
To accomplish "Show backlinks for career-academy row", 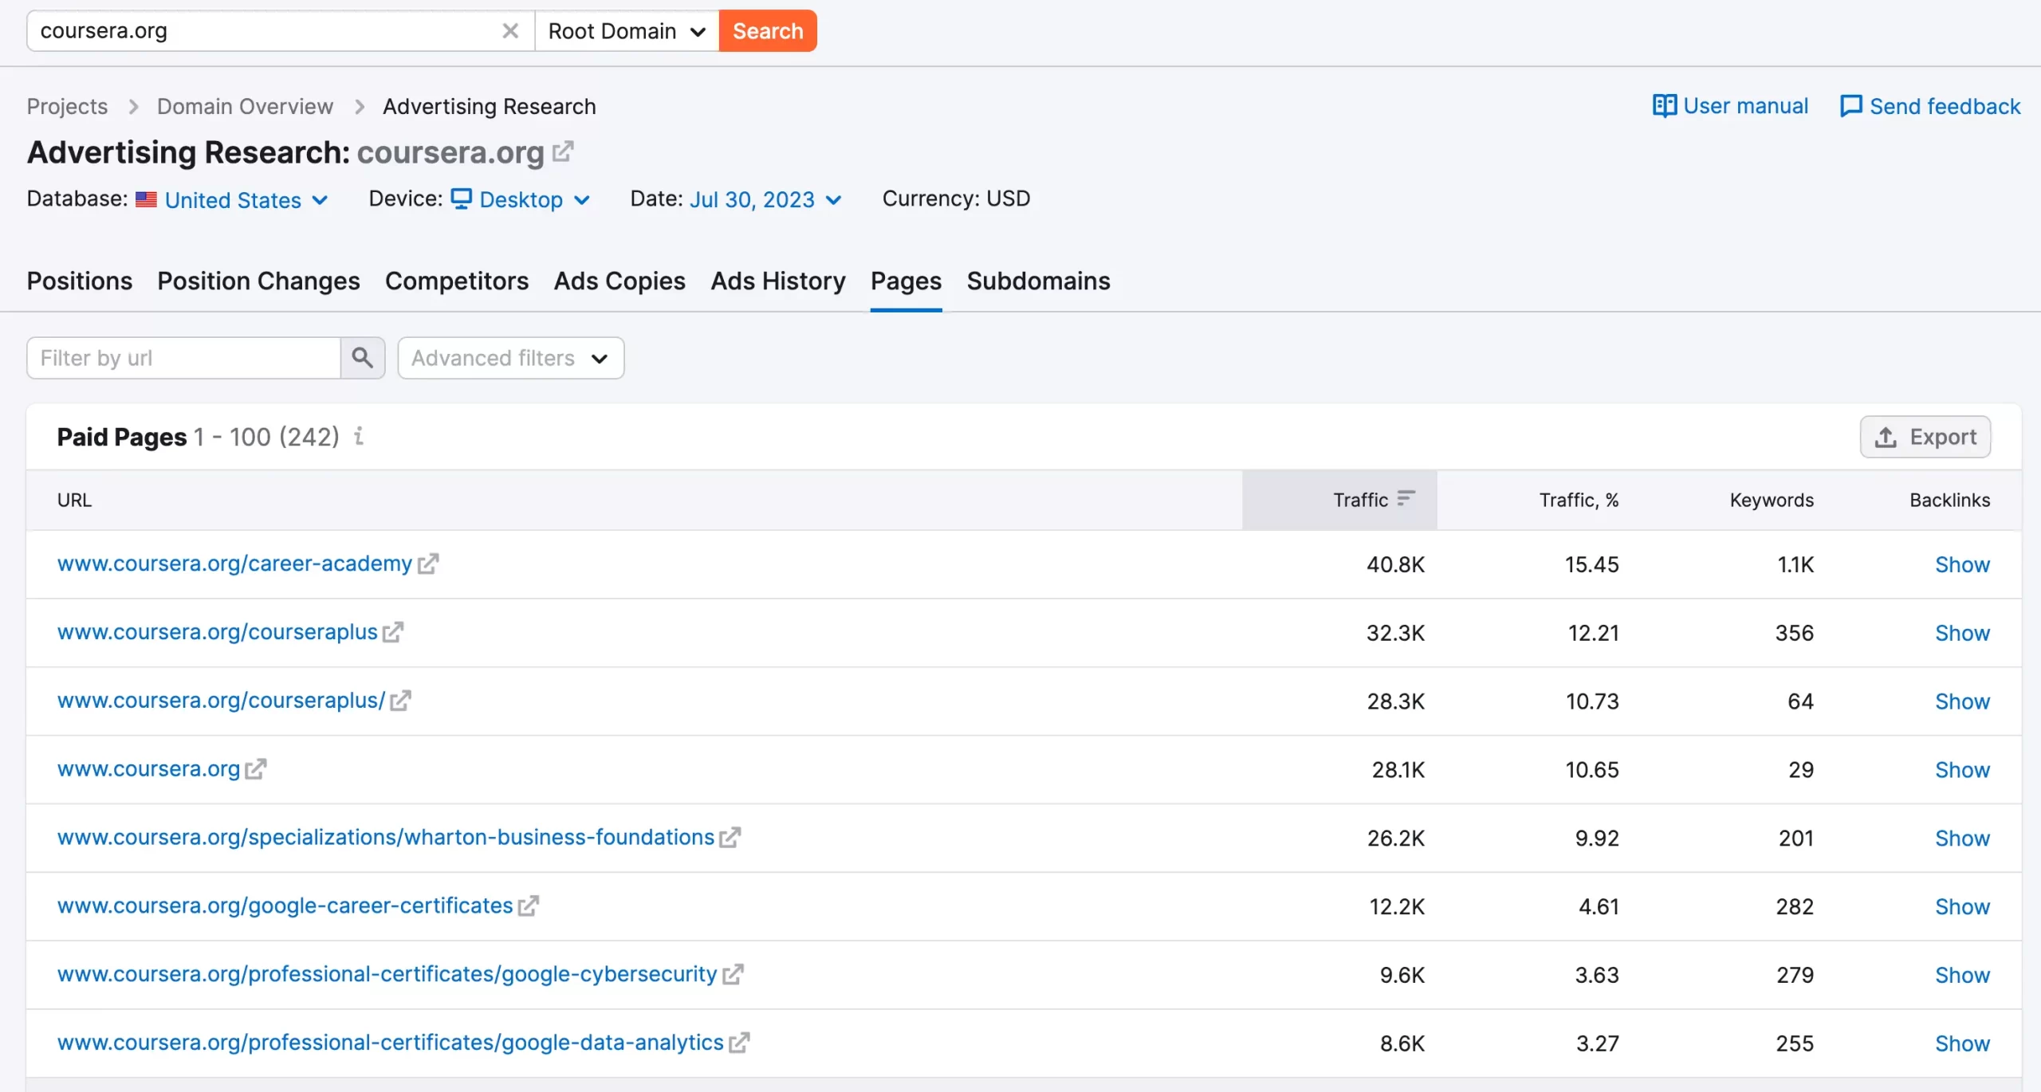I will 1962,565.
